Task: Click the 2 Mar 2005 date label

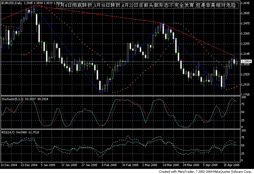Action: tap(150, 165)
